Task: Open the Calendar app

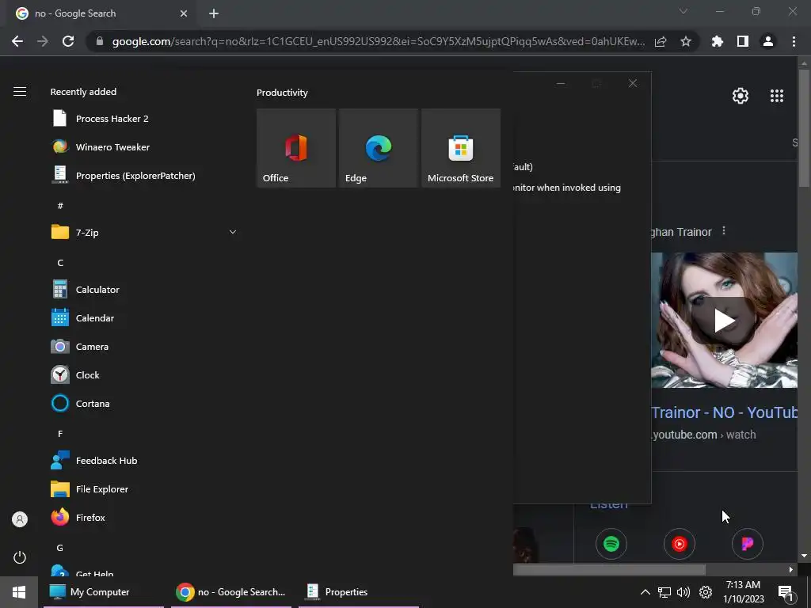Action: pos(145,318)
